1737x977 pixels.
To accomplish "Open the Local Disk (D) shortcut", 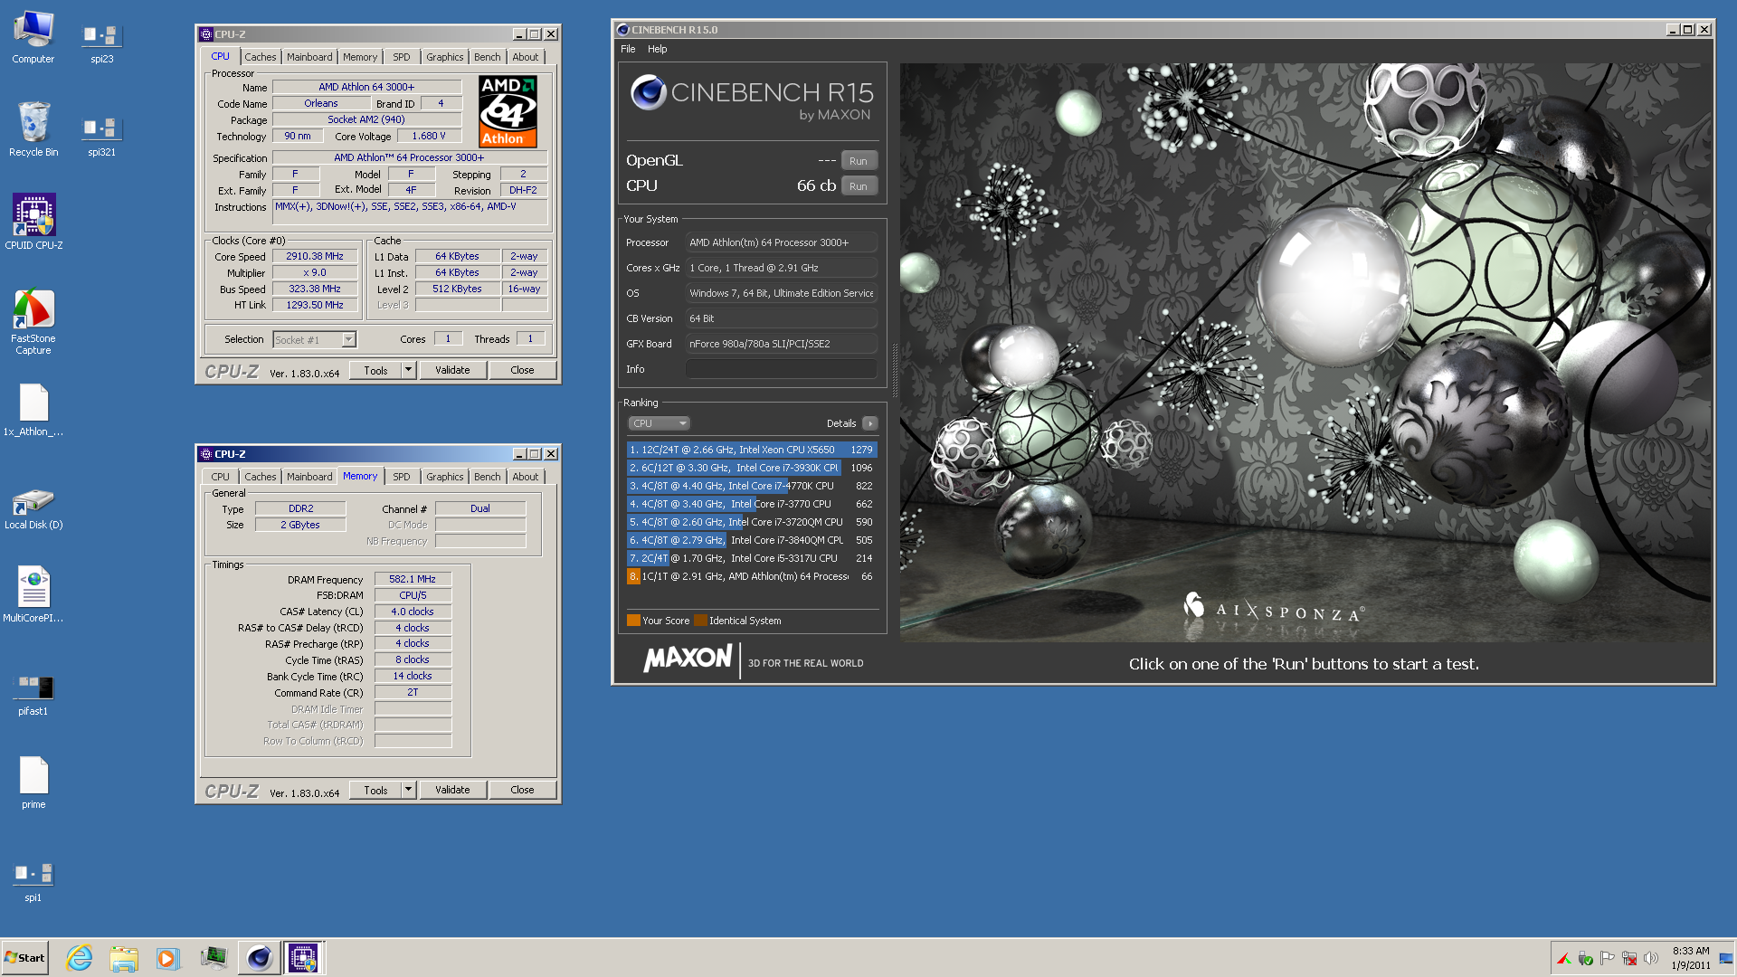I will [x=33, y=507].
